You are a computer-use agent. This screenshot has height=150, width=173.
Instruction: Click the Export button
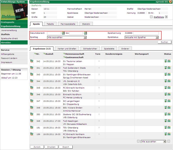pyautogui.click(x=66, y=147)
